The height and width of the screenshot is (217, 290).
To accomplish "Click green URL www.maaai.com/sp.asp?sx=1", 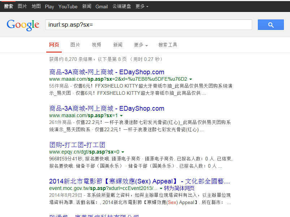I will pos(83,115).
